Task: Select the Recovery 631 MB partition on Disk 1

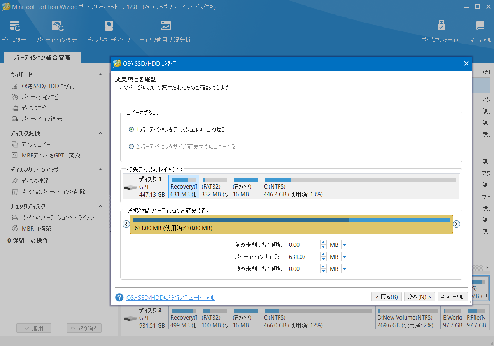Action: pos(184,186)
